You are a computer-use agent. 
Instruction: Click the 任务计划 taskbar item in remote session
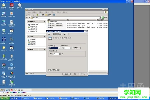(23, 90)
